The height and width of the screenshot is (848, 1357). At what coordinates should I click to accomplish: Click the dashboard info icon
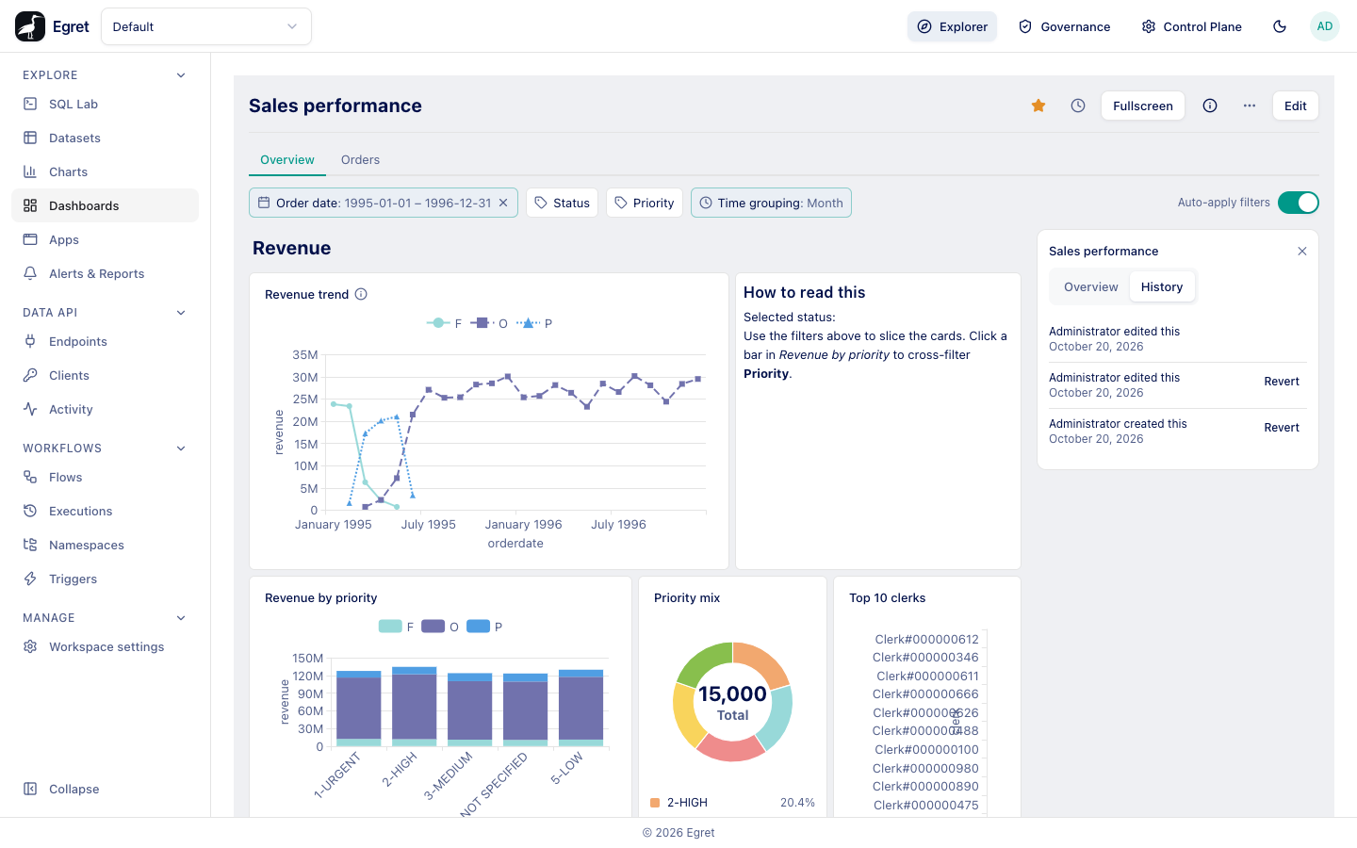1210,106
